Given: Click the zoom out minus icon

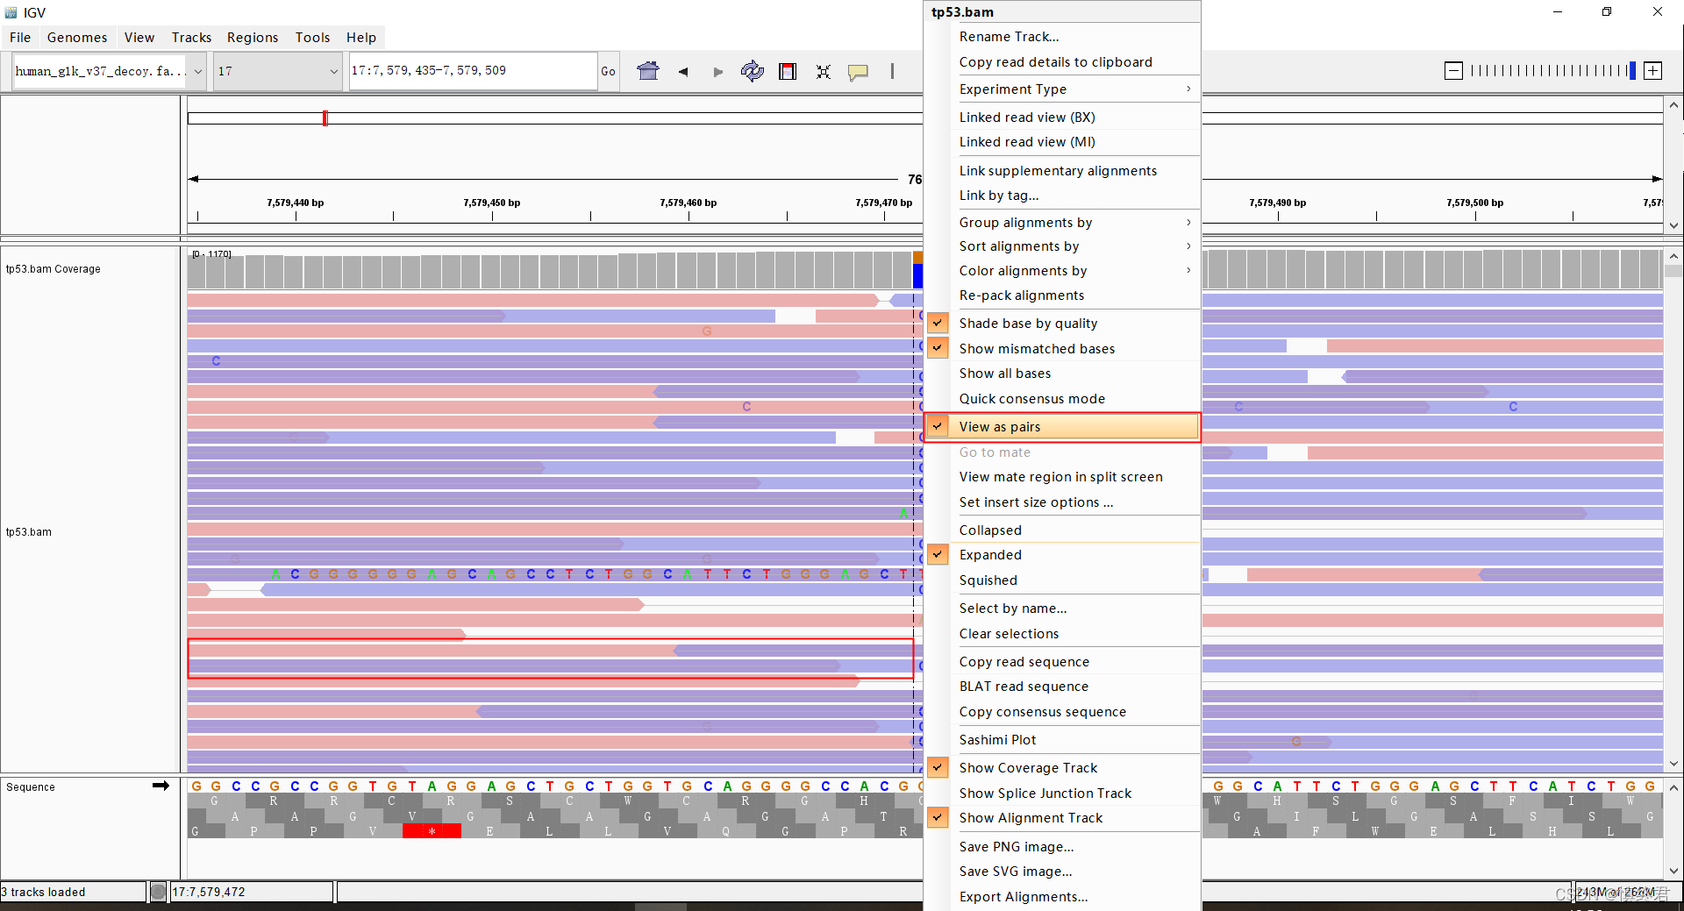Looking at the screenshot, I should (x=1453, y=71).
